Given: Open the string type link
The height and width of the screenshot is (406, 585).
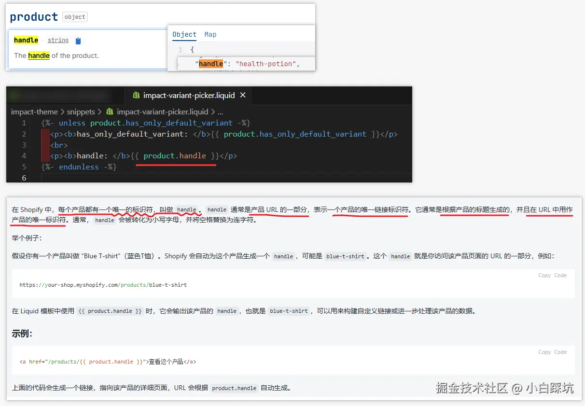Looking at the screenshot, I should tap(58, 40).
